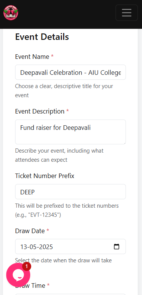Click inside the Event Description textarea

(x=70, y=132)
